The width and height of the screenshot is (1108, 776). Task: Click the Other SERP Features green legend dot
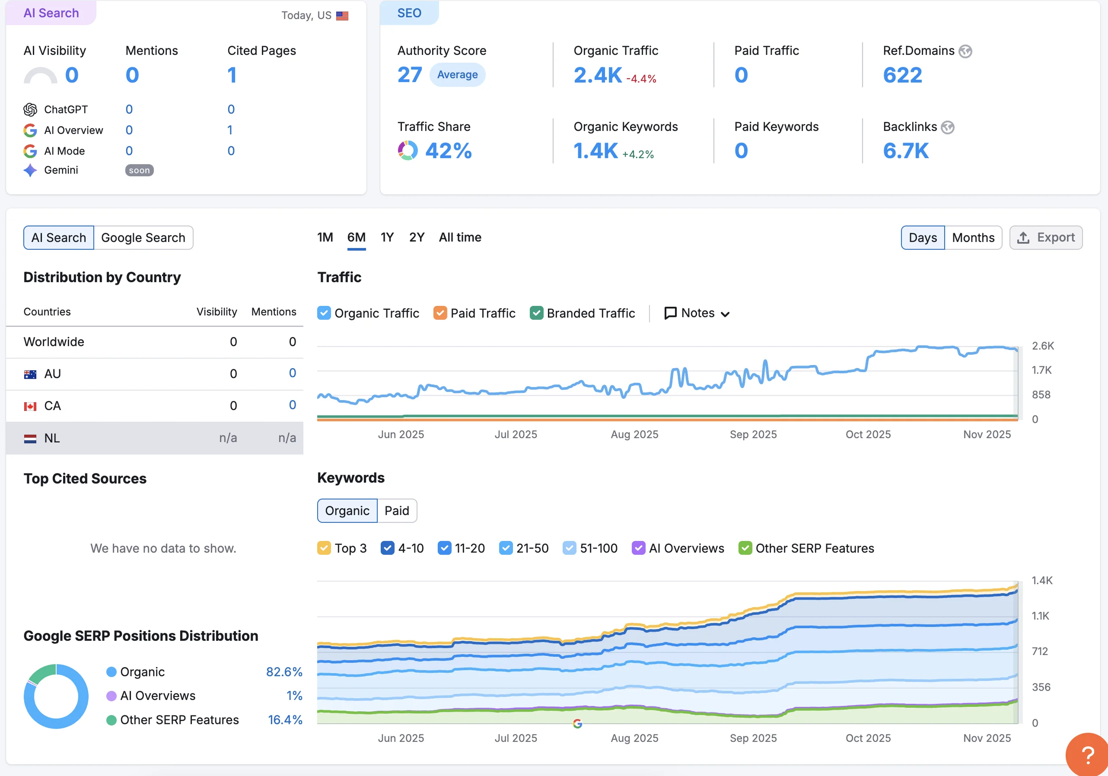111,720
